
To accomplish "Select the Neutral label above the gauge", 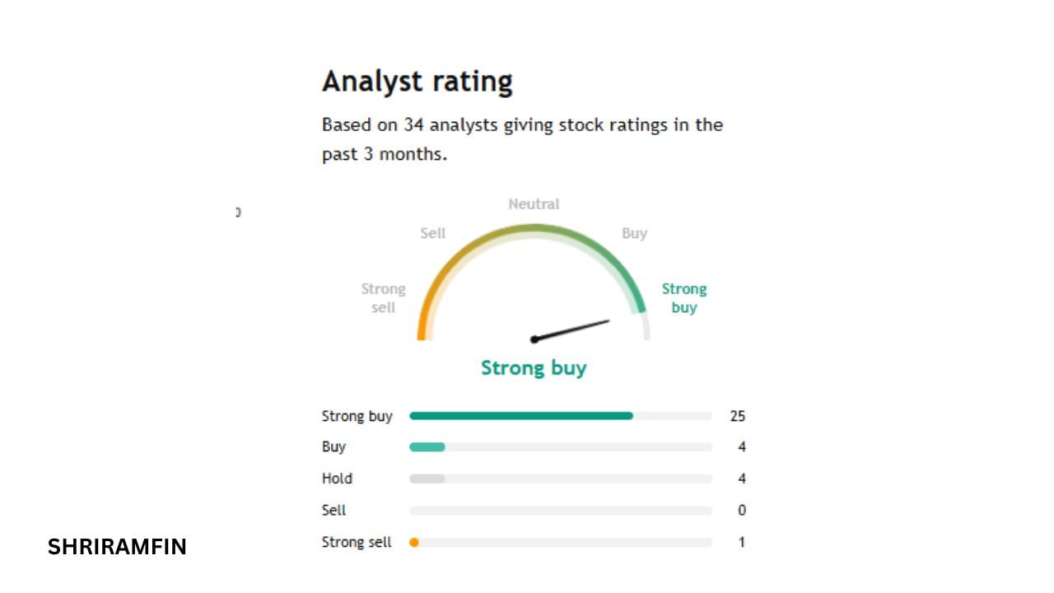I will click(x=534, y=204).
